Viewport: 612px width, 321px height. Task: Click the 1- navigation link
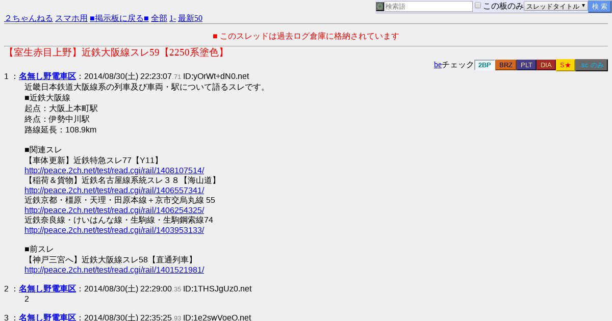[x=172, y=18]
